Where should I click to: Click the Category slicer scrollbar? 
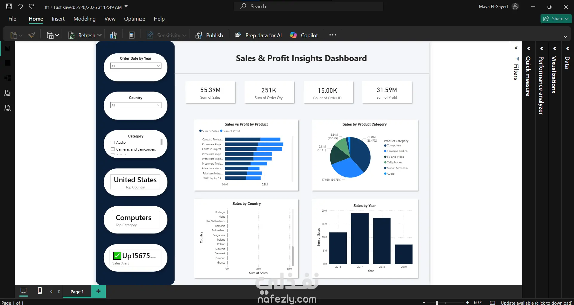pyautogui.click(x=161, y=142)
